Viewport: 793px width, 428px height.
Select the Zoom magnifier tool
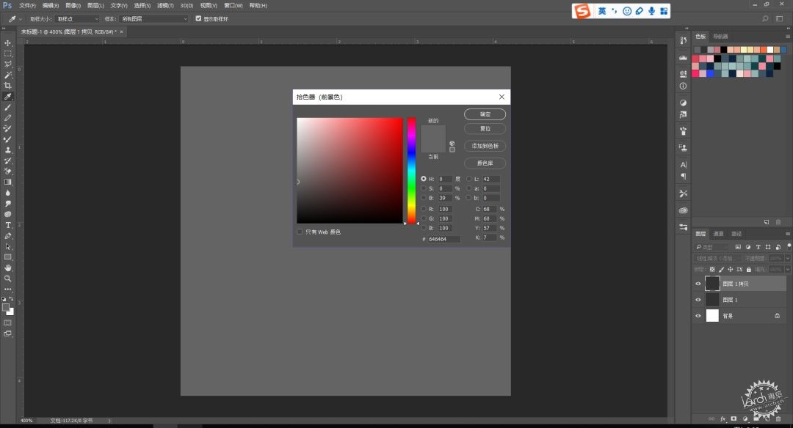pos(7,278)
